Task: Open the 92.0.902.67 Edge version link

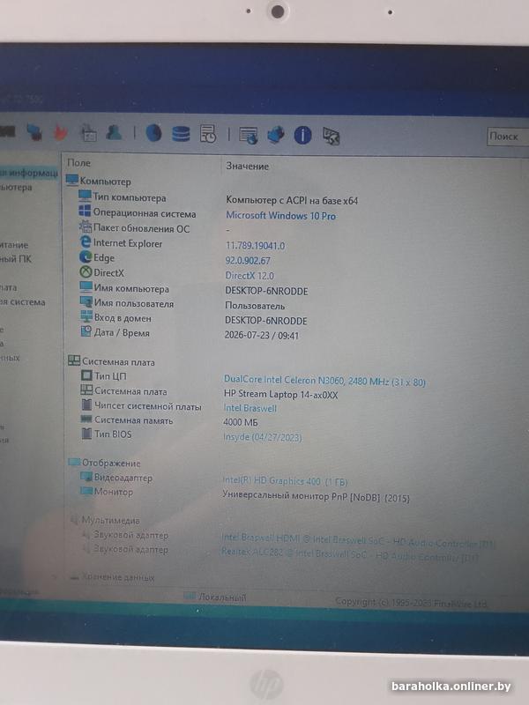Action: coord(248,260)
